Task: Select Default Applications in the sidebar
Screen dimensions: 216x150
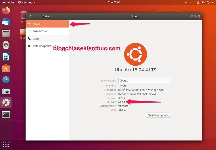Action: pyautogui.click(x=47, y=46)
